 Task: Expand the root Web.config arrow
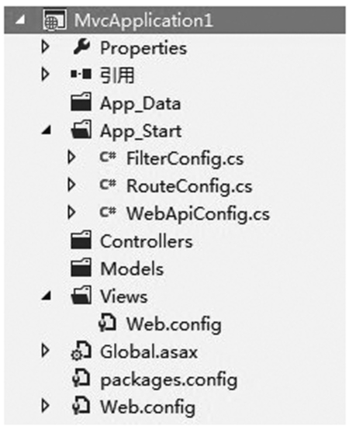[45, 406]
